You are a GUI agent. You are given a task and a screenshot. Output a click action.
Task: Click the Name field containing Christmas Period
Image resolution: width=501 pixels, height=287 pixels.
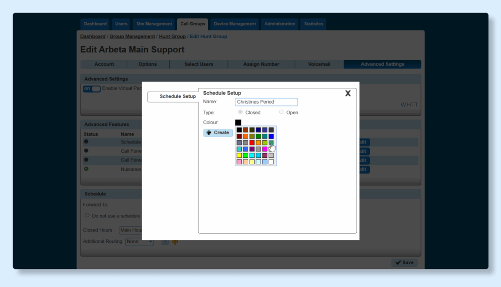(x=266, y=102)
